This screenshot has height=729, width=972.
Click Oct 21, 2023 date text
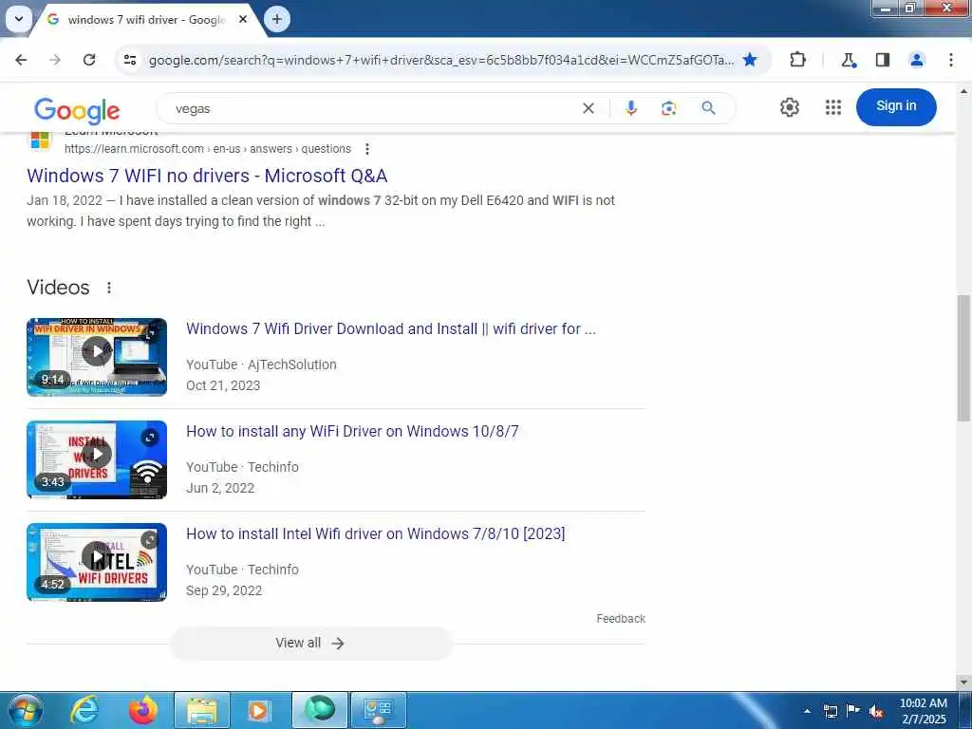point(223,385)
